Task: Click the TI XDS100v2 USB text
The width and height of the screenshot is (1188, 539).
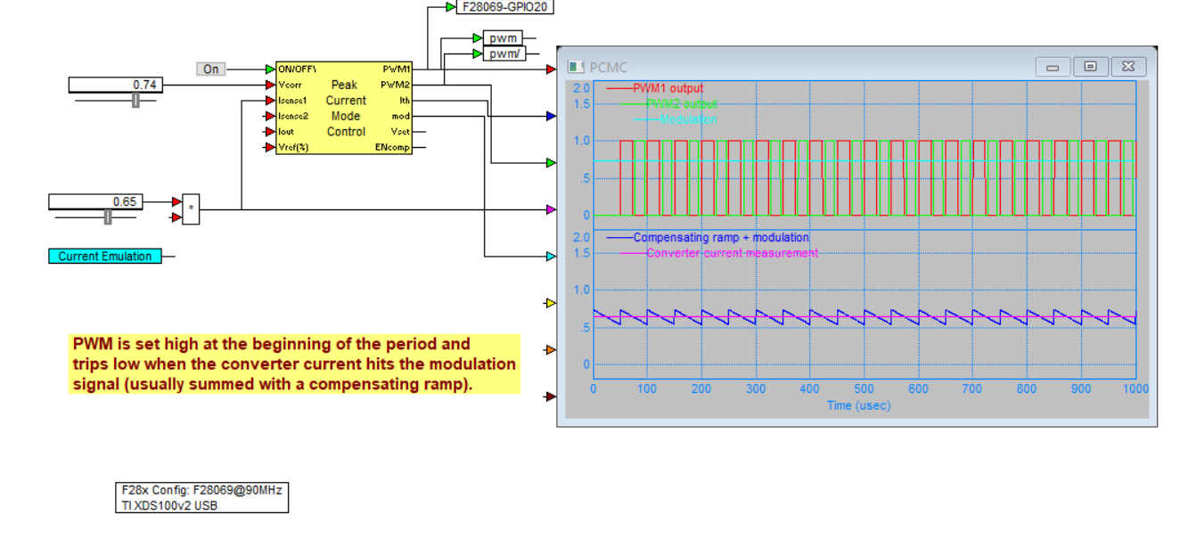Action: (170, 506)
